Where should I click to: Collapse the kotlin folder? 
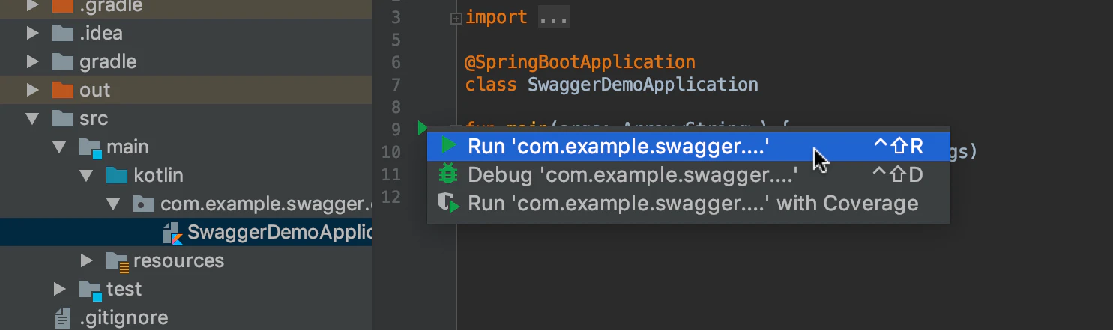(x=87, y=175)
